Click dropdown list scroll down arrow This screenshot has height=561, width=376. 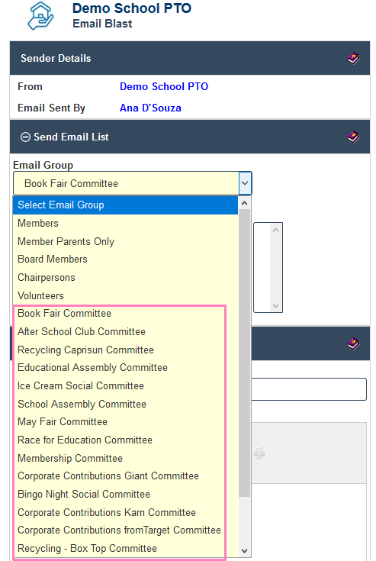[x=245, y=551]
